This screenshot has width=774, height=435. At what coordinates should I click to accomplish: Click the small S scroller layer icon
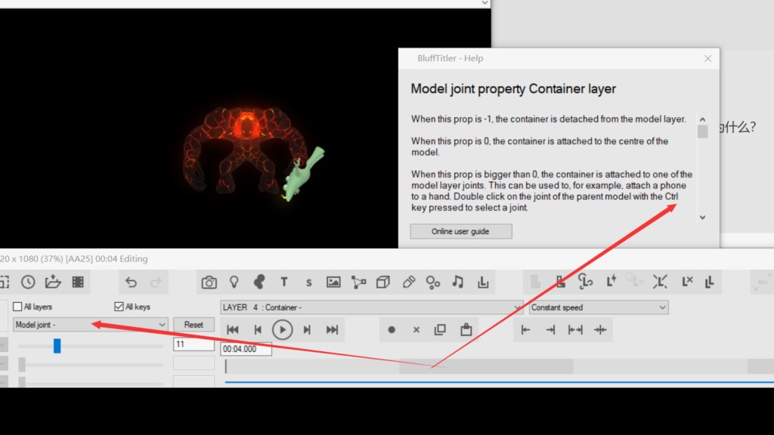pyautogui.click(x=309, y=282)
